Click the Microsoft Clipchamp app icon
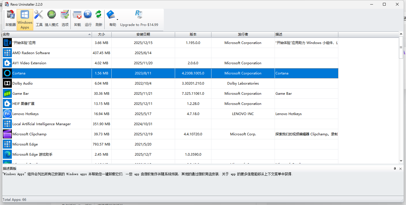The image size is (406, 205). (x=7, y=134)
